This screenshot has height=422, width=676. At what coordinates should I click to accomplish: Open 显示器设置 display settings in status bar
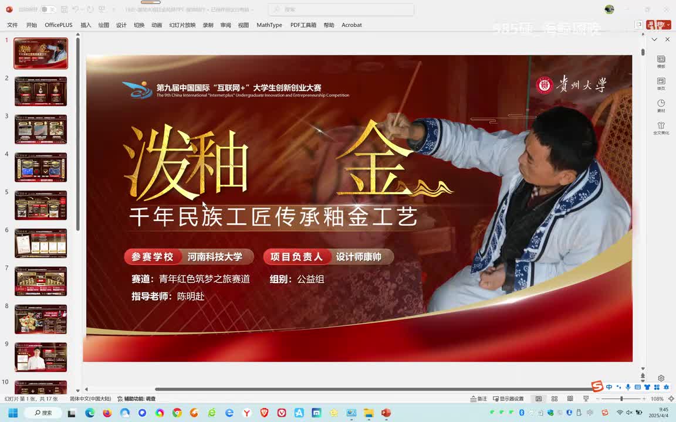point(508,399)
